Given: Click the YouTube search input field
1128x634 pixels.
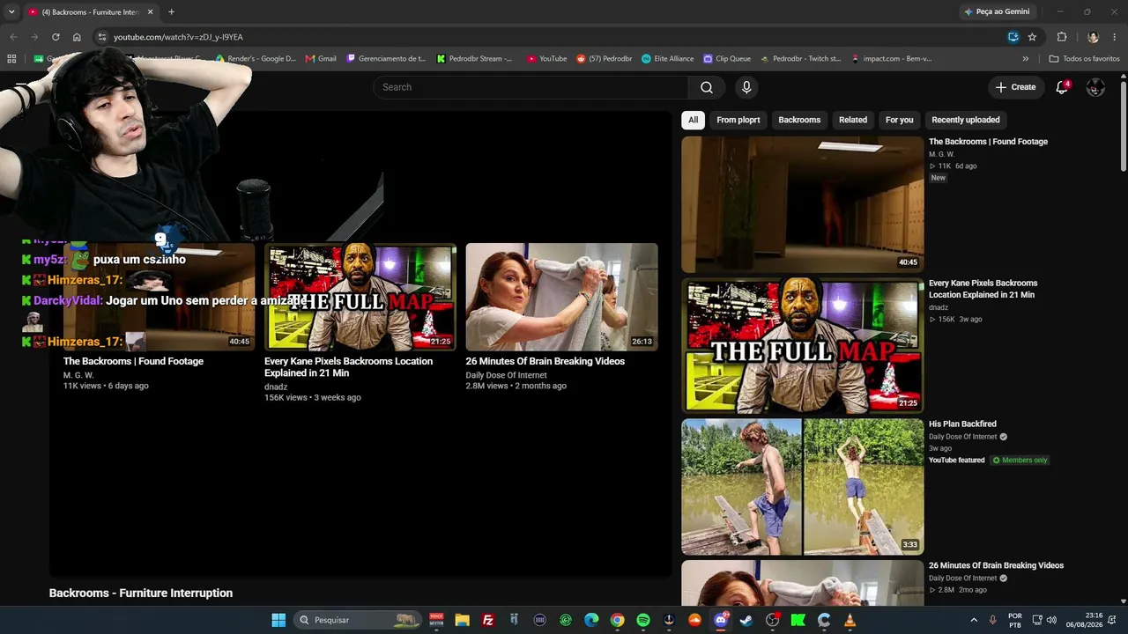Looking at the screenshot, I should click(531, 87).
